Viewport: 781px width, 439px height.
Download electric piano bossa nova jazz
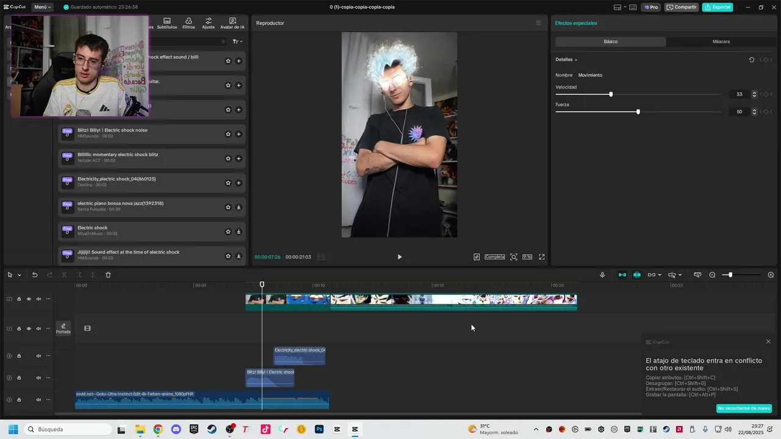239,207
